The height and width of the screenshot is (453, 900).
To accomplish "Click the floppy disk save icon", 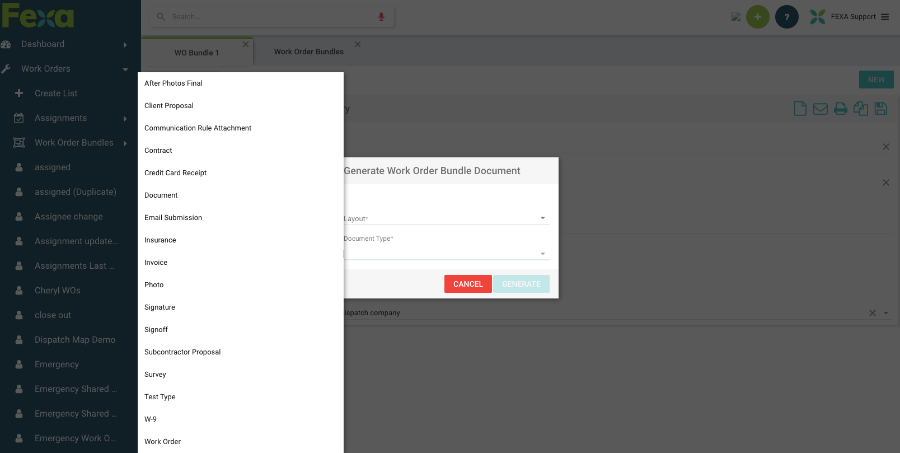I will [880, 109].
